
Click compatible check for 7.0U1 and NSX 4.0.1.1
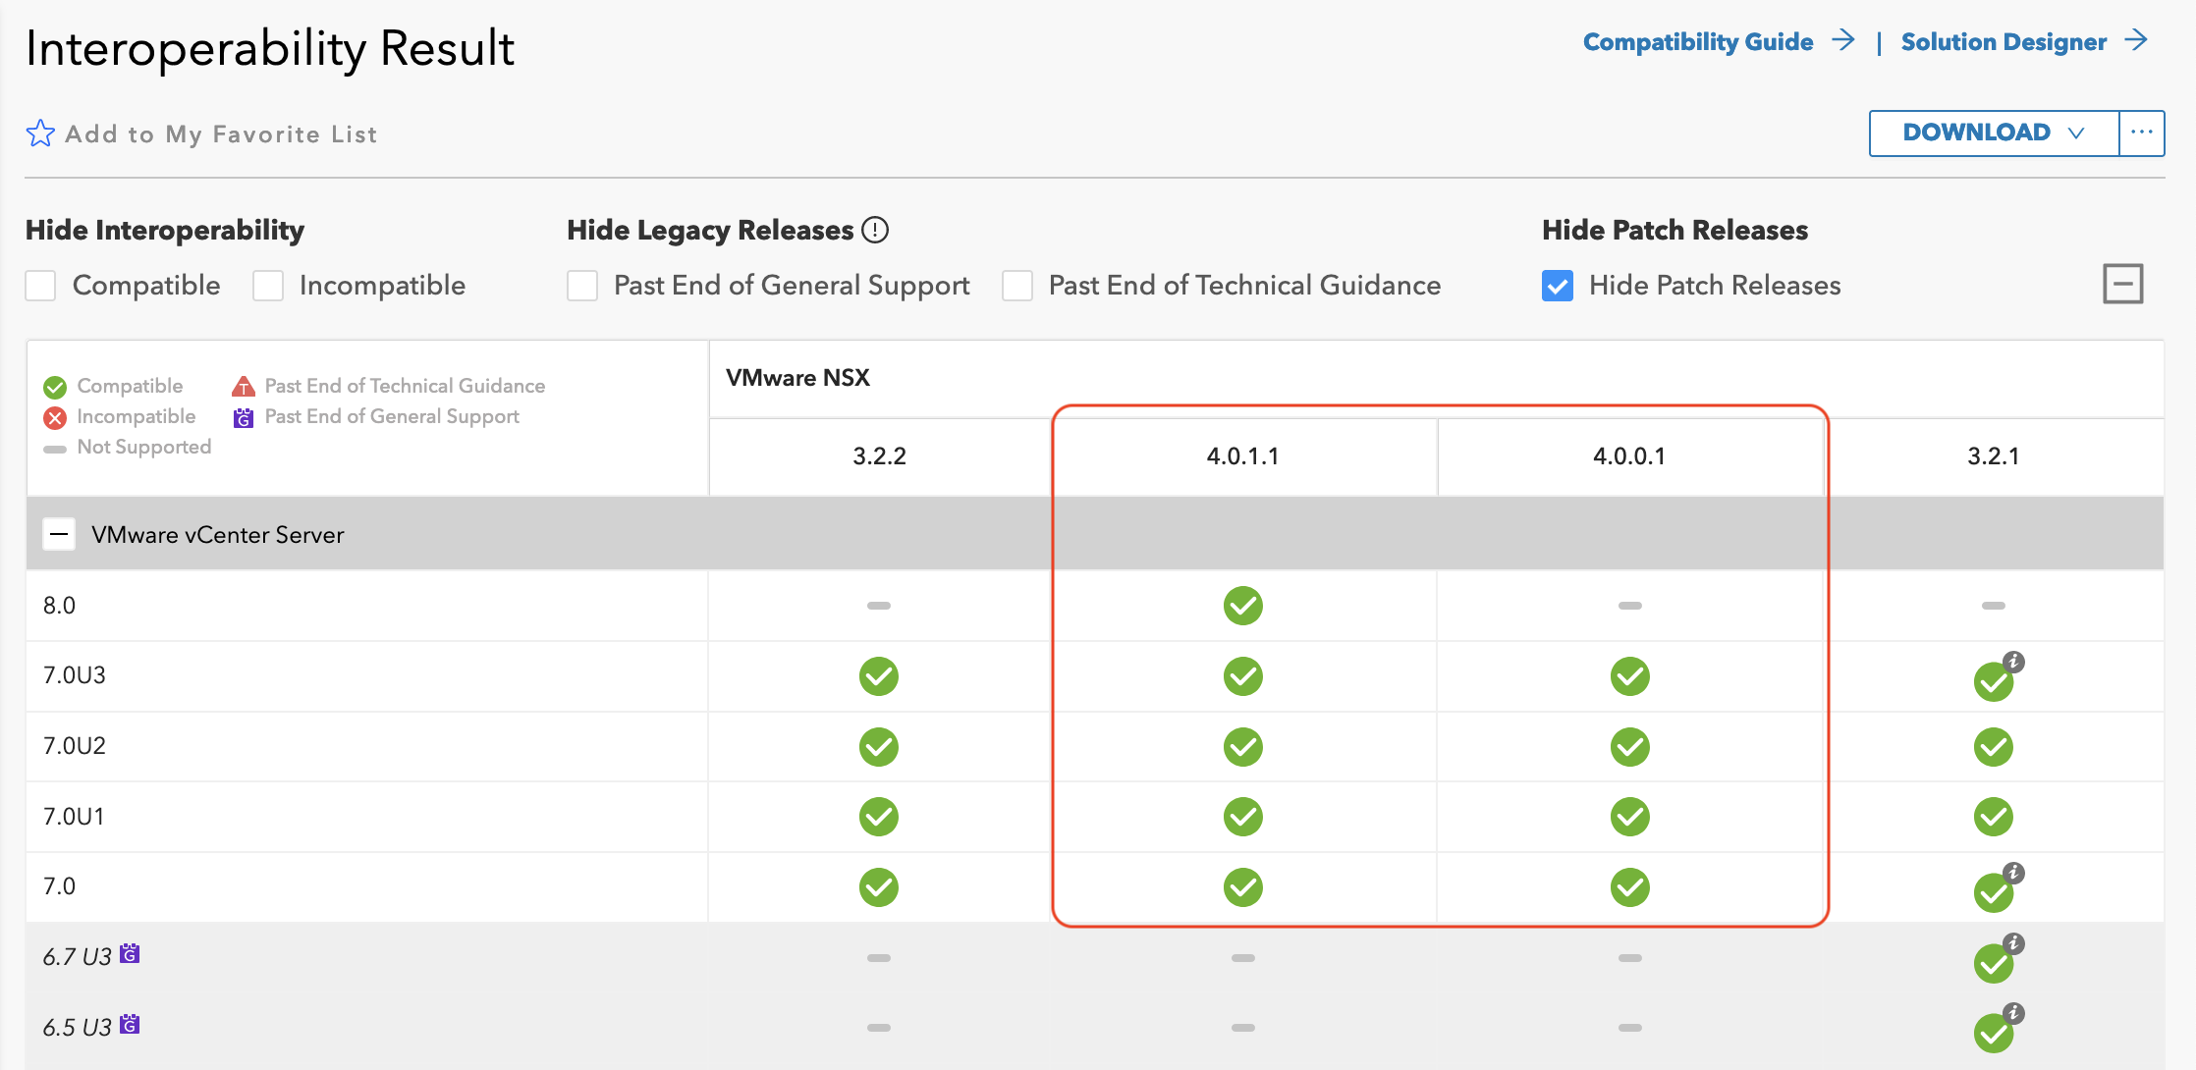click(x=1243, y=817)
